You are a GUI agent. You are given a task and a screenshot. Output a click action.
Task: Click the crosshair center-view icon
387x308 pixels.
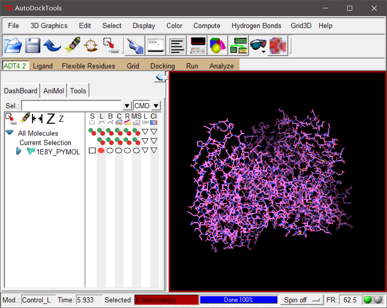pos(91,45)
